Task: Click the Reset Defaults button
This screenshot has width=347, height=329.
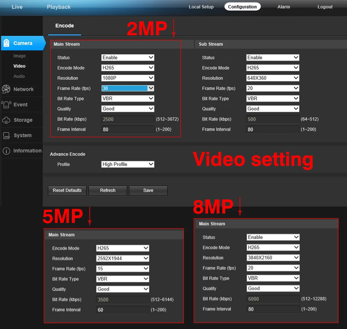Action: click(67, 190)
